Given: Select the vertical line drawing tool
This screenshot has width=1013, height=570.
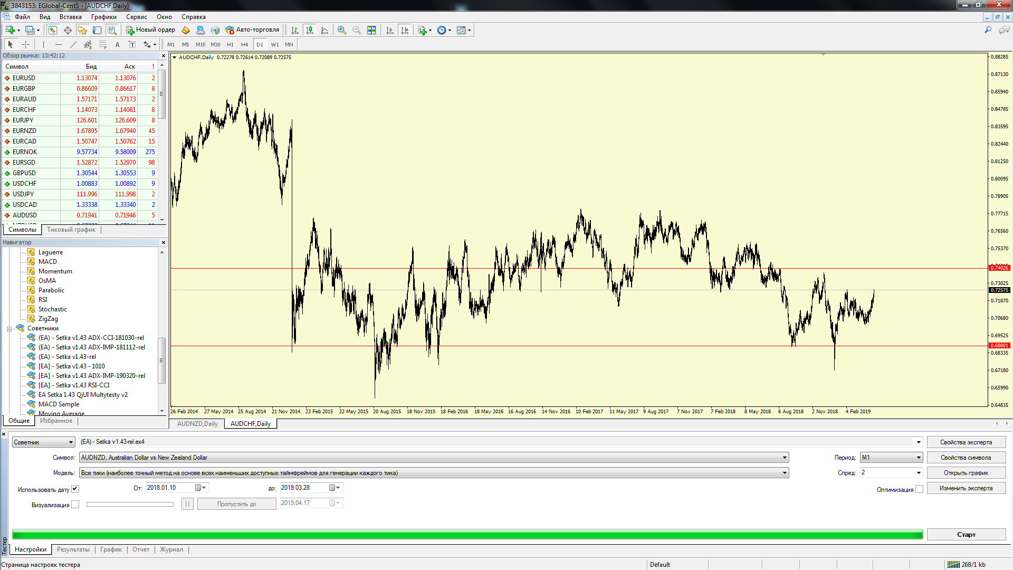Looking at the screenshot, I should pyautogui.click(x=43, y=44).
